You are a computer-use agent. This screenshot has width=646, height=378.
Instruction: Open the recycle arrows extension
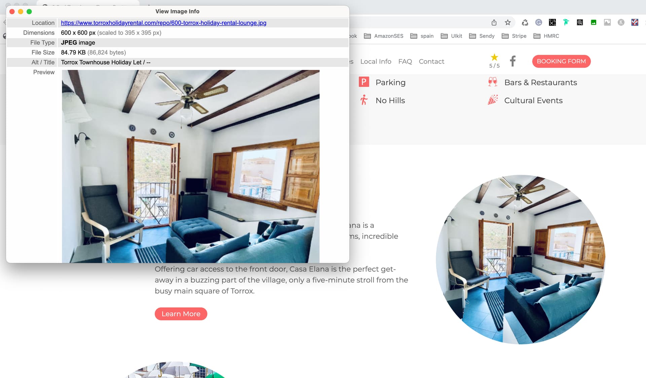[x=525, y=23]
